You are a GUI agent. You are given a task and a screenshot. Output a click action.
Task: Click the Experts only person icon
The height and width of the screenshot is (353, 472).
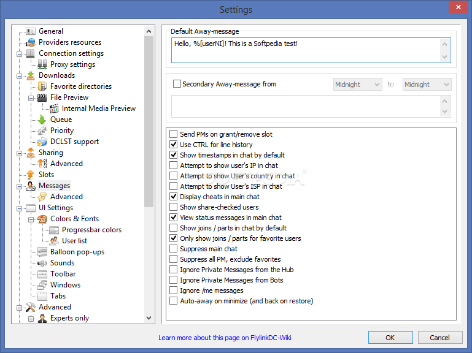[42, 318]
